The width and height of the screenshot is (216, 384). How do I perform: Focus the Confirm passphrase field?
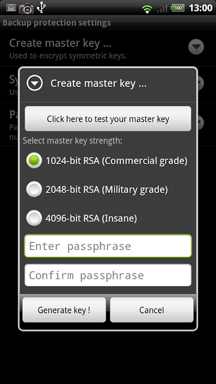pyautogui.click(x=108, y=275)
